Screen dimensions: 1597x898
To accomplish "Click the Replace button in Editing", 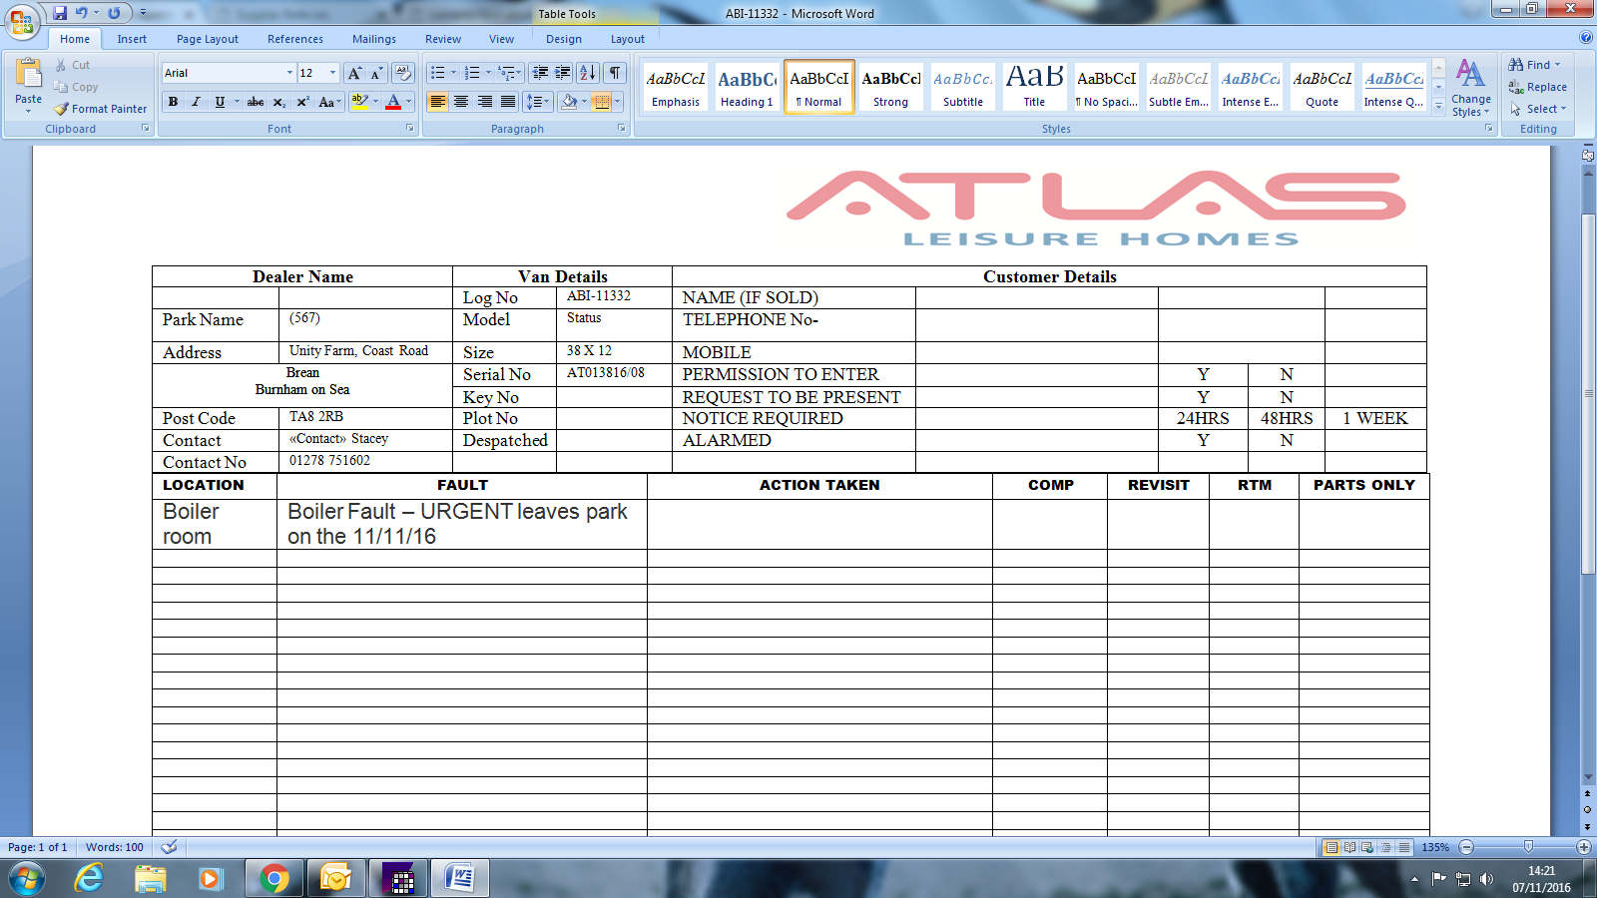I will coord(1538,87).
